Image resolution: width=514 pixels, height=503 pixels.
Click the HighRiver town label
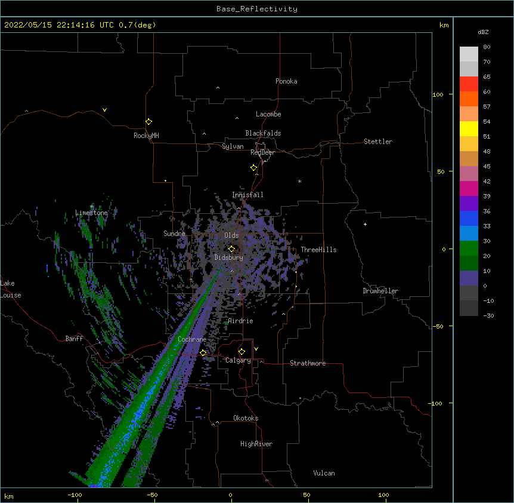tap(256, 444)
